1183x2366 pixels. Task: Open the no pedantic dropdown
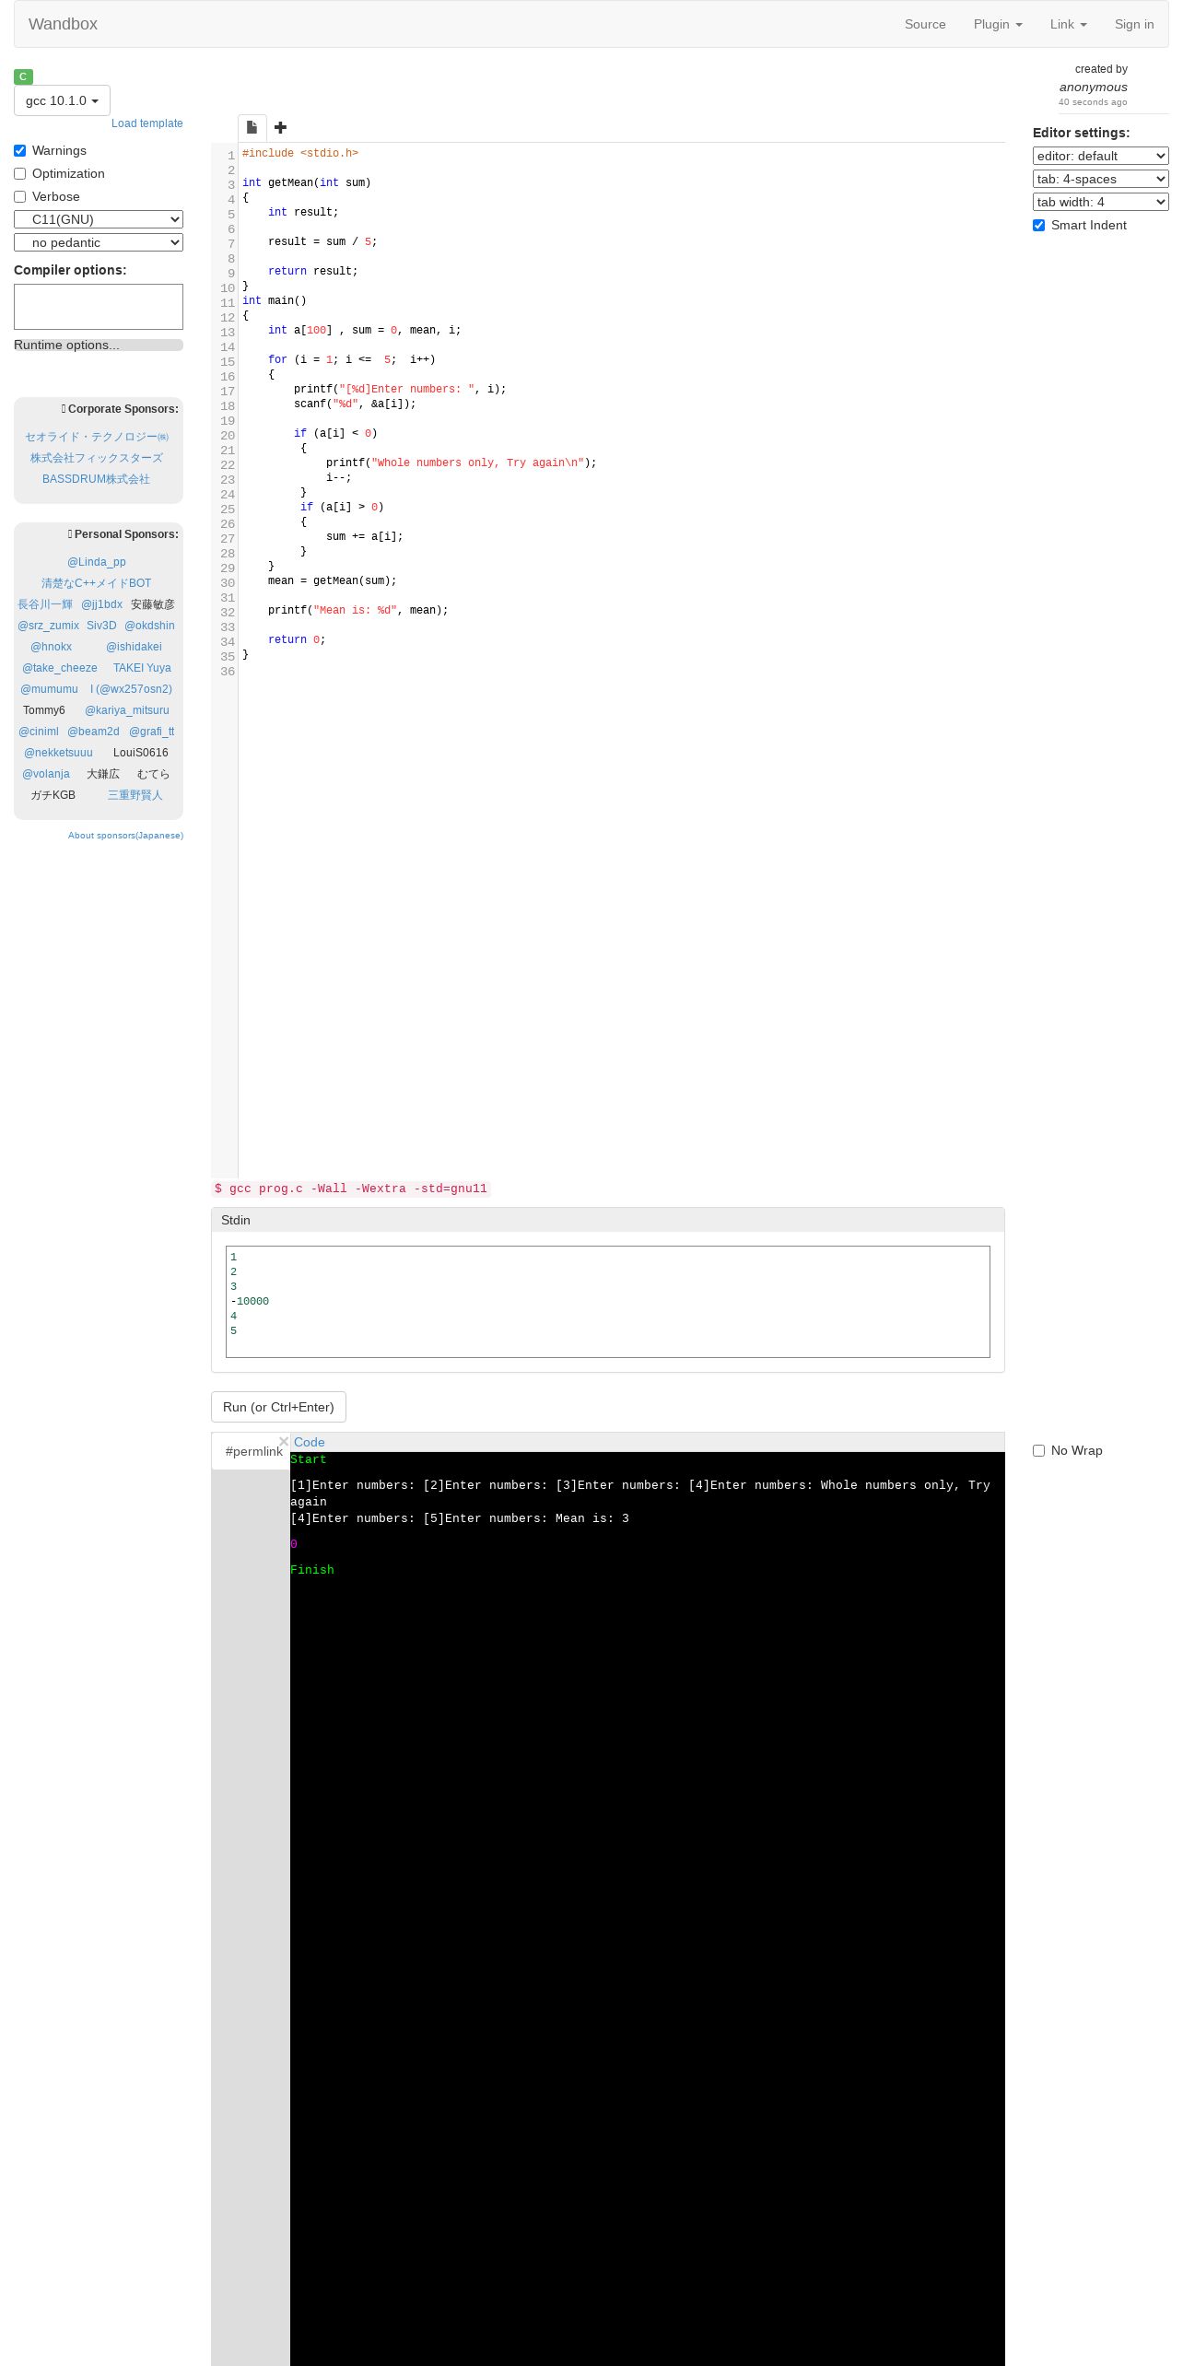(x=99, y=242)
